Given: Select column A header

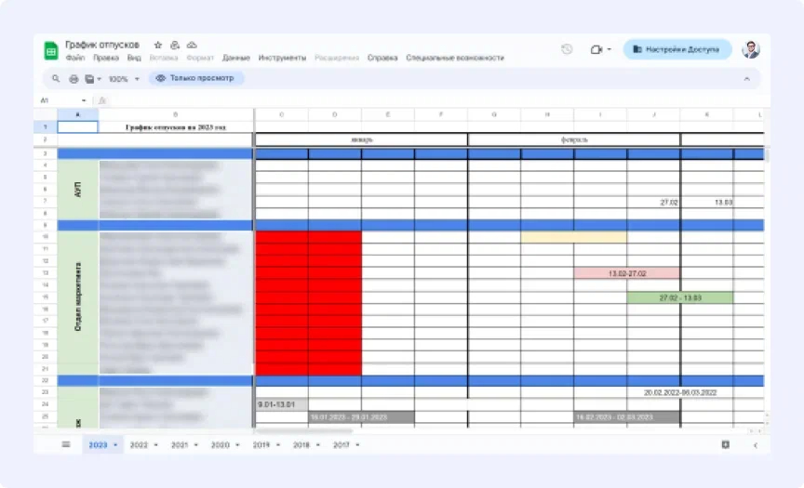Looking at the screenshot, I should pyautogui.click(x=77, y=114).
